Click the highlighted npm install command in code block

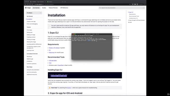coord(59,76)
